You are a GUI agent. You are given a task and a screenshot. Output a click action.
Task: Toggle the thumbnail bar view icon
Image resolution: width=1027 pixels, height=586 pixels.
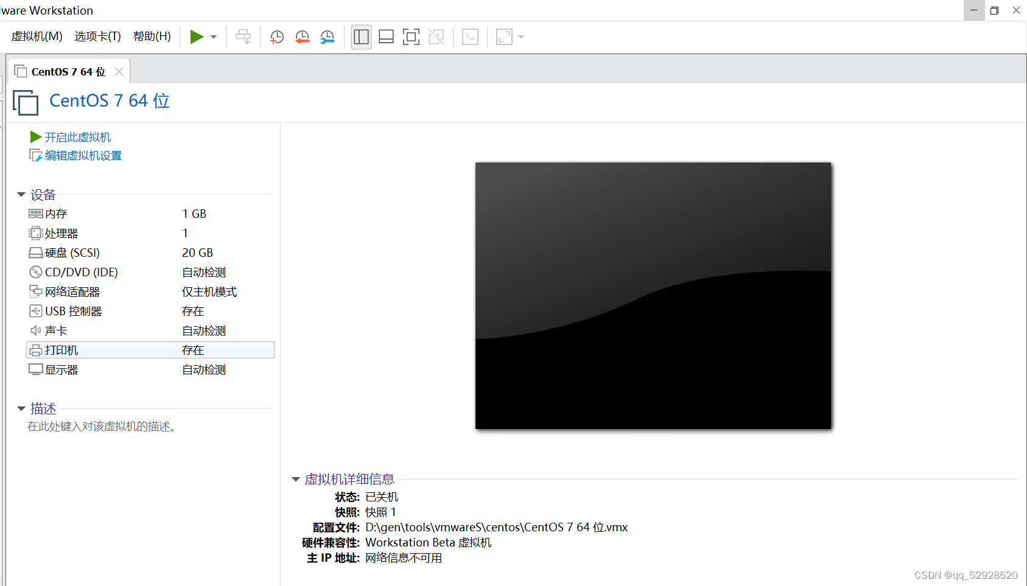pyautogui.click(x=386, y=37)
